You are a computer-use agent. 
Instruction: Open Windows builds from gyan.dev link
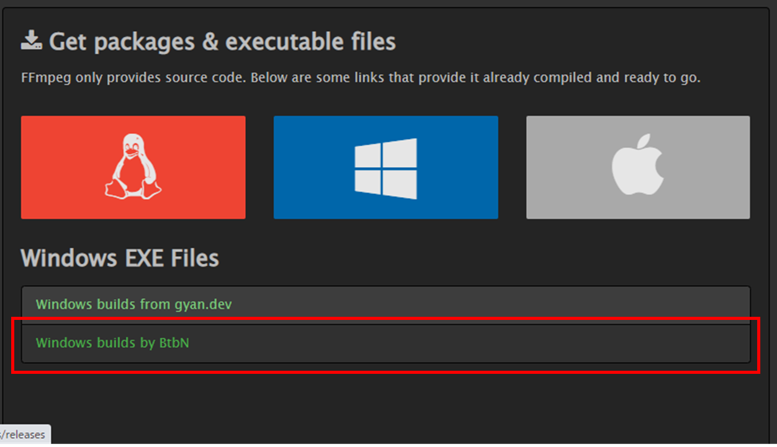[133, 304]
